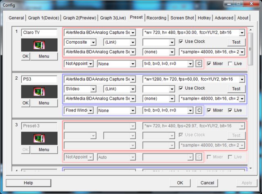Open PS3 video device dropdown
Image resolution: width=262 pixels, height=194 pixels.
(x=100, y=79)
